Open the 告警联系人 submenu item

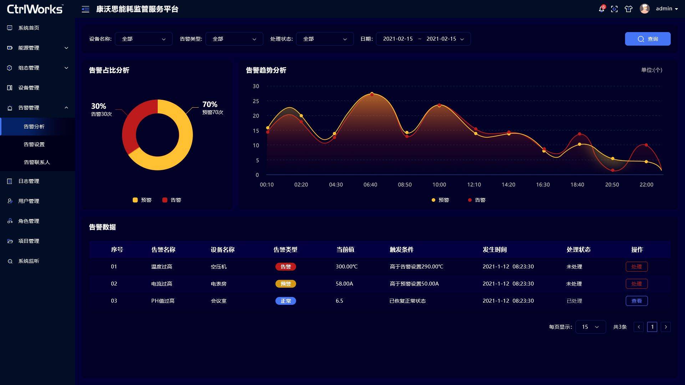point(37,162)
